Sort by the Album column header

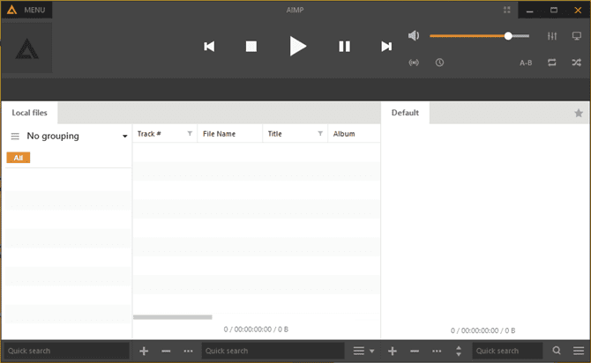354,134
